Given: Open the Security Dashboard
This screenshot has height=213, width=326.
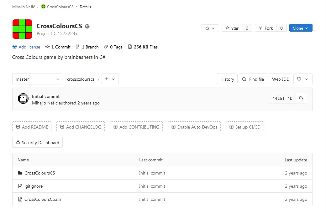Looking at the screenshot, I should pos(37,143).
